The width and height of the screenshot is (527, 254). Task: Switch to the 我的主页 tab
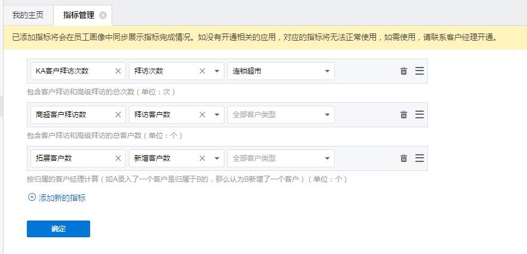tap(28, 15)
